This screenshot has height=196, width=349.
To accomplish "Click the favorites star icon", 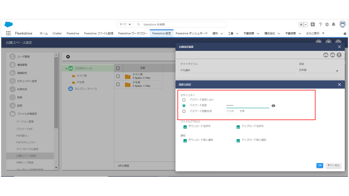I will 301,24.
